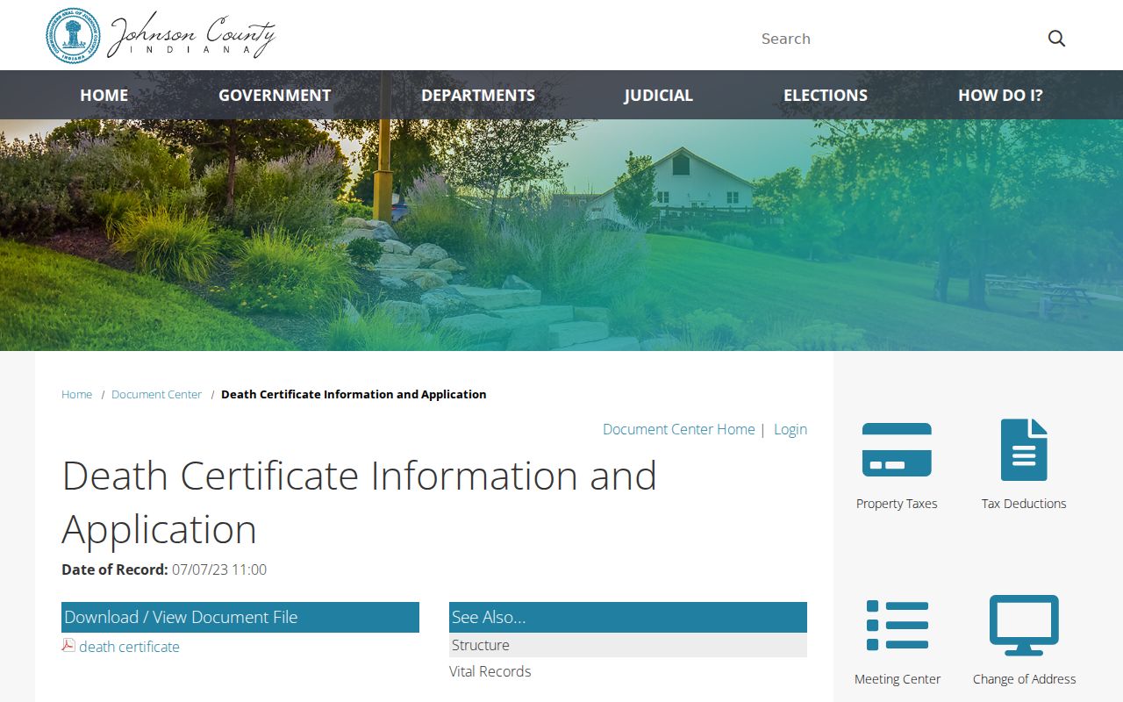1123x702 pixels.
Task: Open the HOW DO I? menu
Action: click(1000, 95)
